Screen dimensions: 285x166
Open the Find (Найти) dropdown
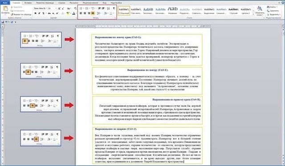click(x=277, y=7)
